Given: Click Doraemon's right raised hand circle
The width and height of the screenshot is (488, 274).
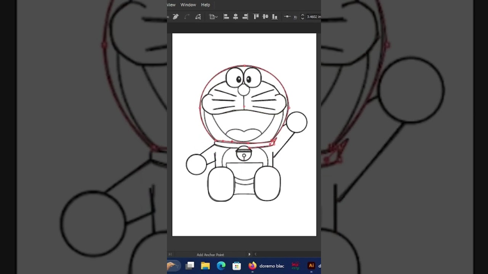Looking at the screenshot, I should (297, 122).
